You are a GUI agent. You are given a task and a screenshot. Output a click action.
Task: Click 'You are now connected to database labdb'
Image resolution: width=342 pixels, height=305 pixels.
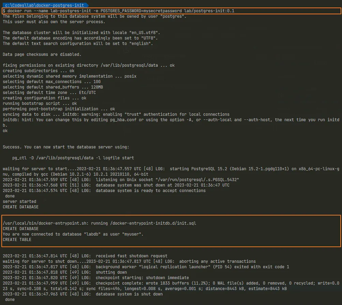pos(73,234)
